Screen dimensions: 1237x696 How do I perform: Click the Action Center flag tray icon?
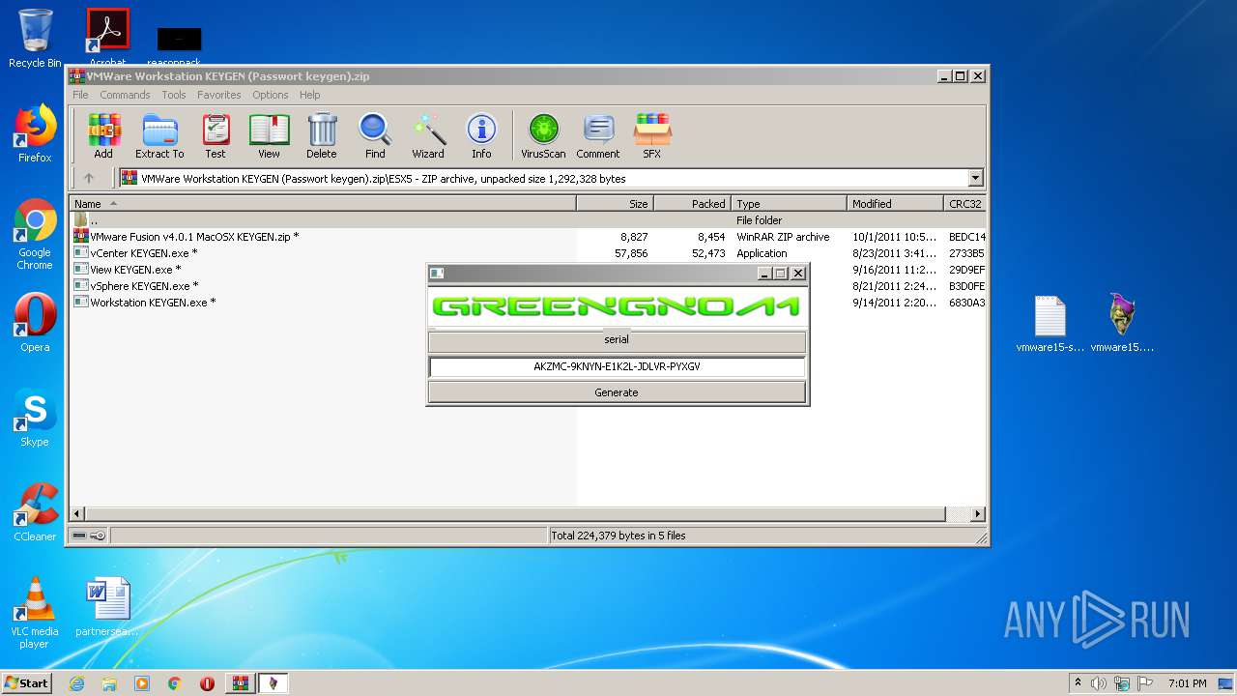1146,683
